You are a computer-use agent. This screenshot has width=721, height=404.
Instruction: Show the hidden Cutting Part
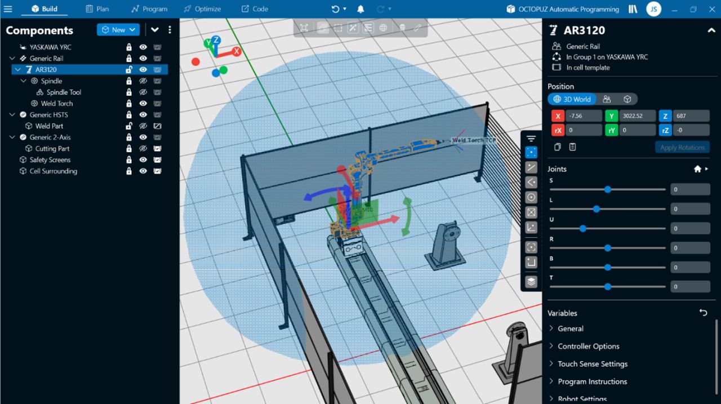[143, 149]
